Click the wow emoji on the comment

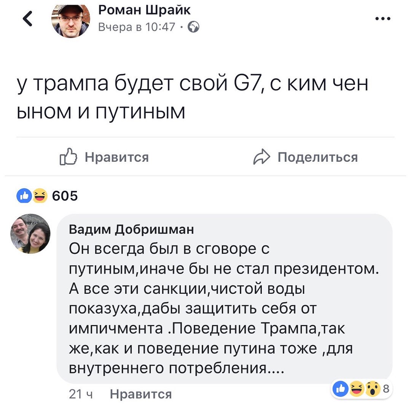tap(373, 389)
